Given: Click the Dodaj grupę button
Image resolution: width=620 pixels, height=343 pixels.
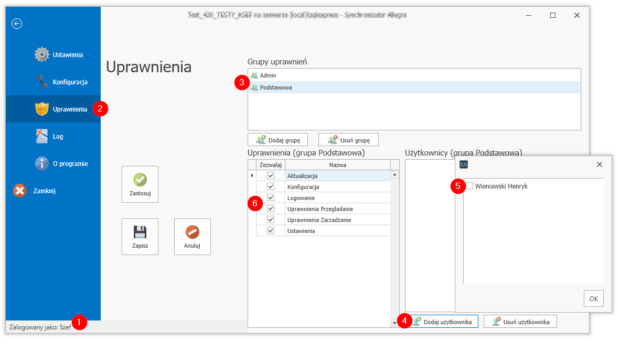Looking at the screenshot, I should (277, 140).
